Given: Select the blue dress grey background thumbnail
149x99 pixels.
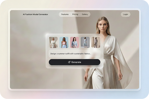Looking at the screenshot, I should click(85, 42).
